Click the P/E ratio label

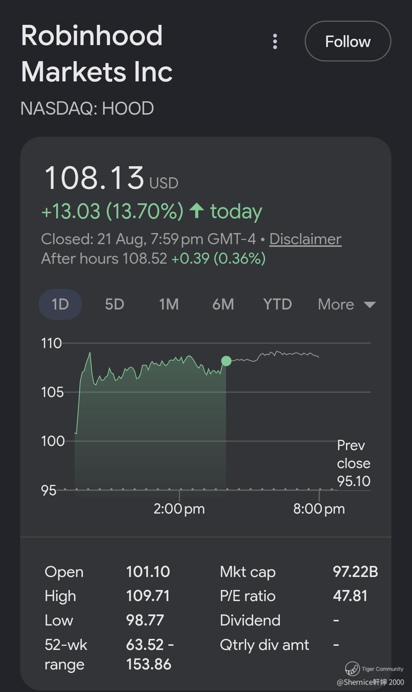(248, 596)
